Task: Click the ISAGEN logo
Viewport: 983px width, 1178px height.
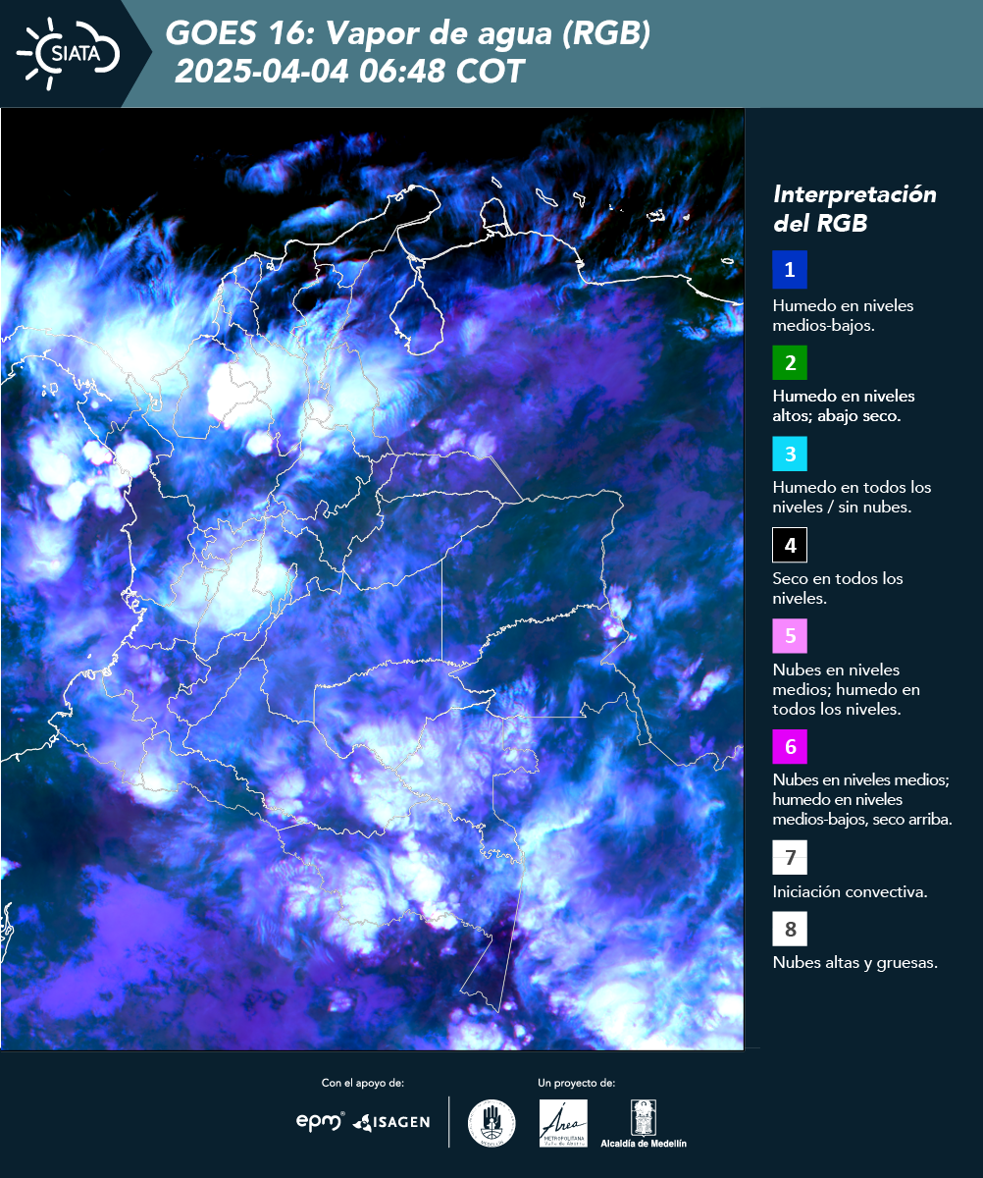Action: tap(390, 1122)
